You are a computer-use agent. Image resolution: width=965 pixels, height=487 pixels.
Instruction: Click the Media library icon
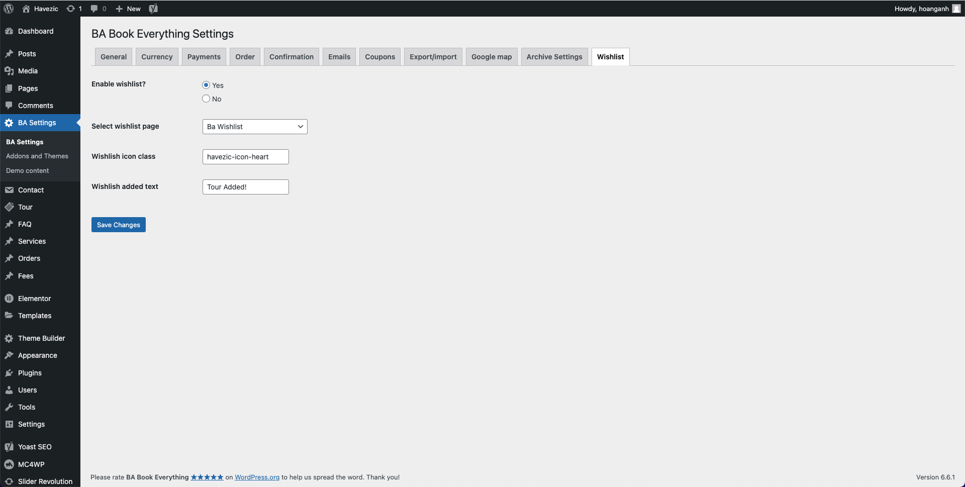pos(9,71)
